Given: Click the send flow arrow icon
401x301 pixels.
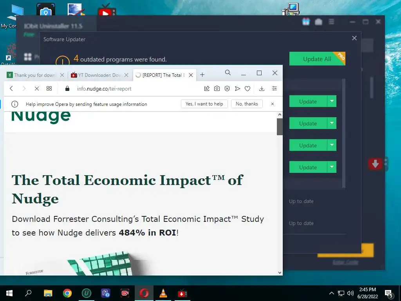Looking at the screenshot, I should pos(237,89).
